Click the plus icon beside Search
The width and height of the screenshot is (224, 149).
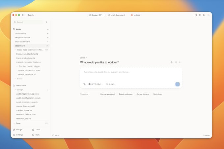(x=46, y=22)
